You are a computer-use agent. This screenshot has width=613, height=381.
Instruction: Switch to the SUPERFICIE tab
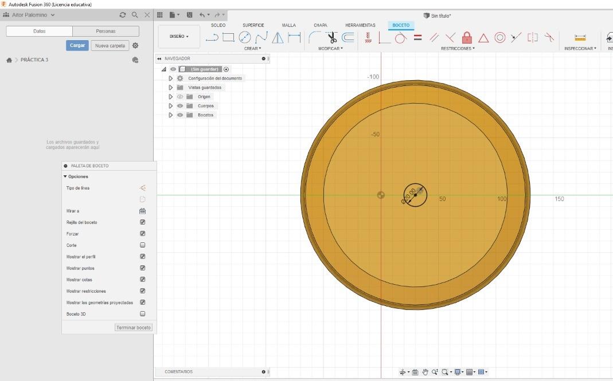[253, 25]
